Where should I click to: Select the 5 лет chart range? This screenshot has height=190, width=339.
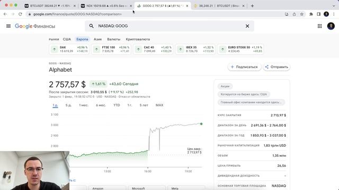pyautogui.click(x=144, y=105)
